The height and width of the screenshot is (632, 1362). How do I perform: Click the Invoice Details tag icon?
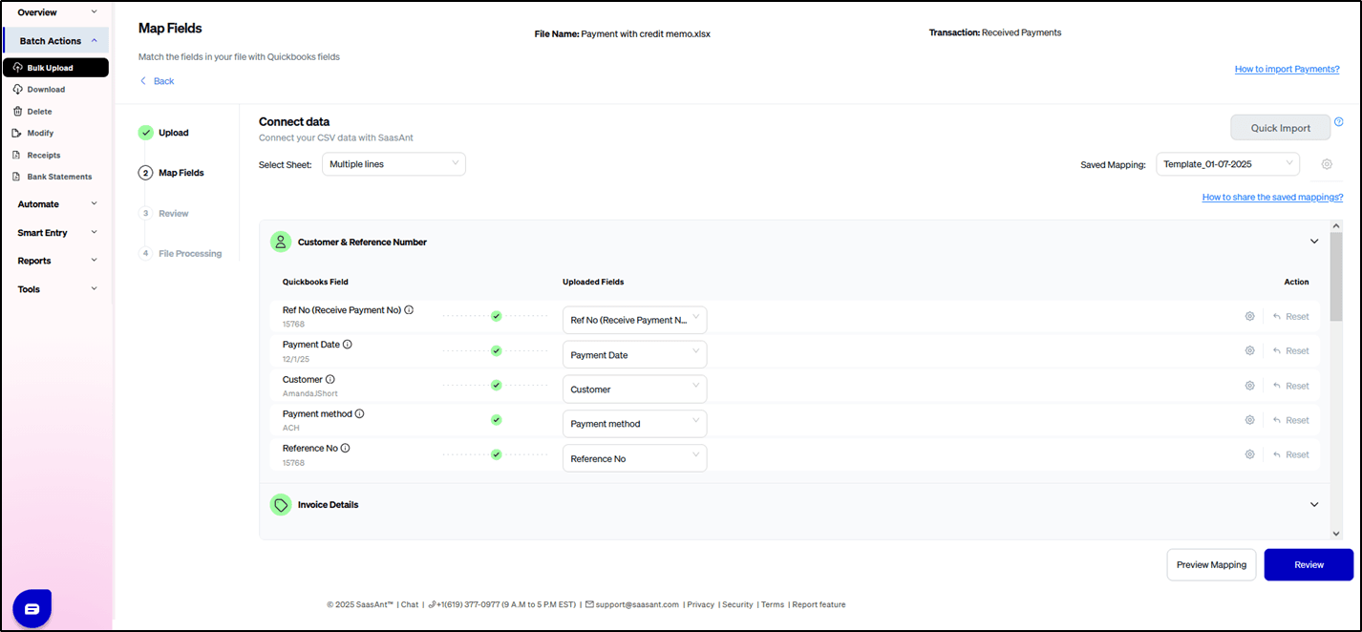tap(281, 504)
